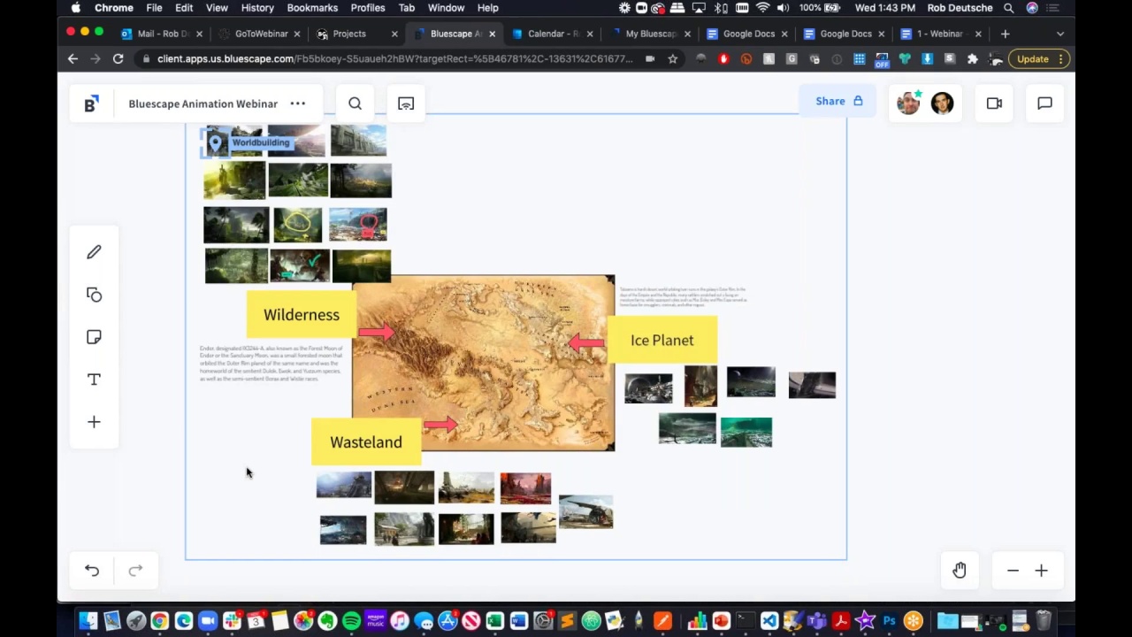Select the shapes tool in left toolbar
The width and height of the screenshot is (1132, 637).
[94, 295]
